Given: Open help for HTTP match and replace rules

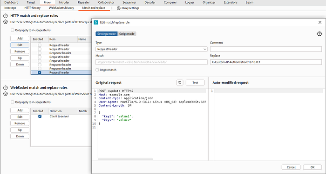Looking at the screenshot, I should 6,16.
